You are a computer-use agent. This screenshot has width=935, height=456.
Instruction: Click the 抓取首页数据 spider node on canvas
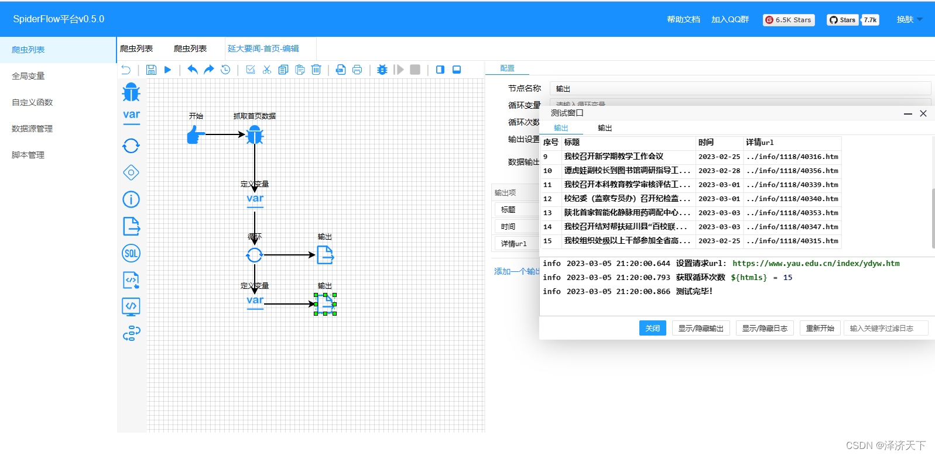255,135
